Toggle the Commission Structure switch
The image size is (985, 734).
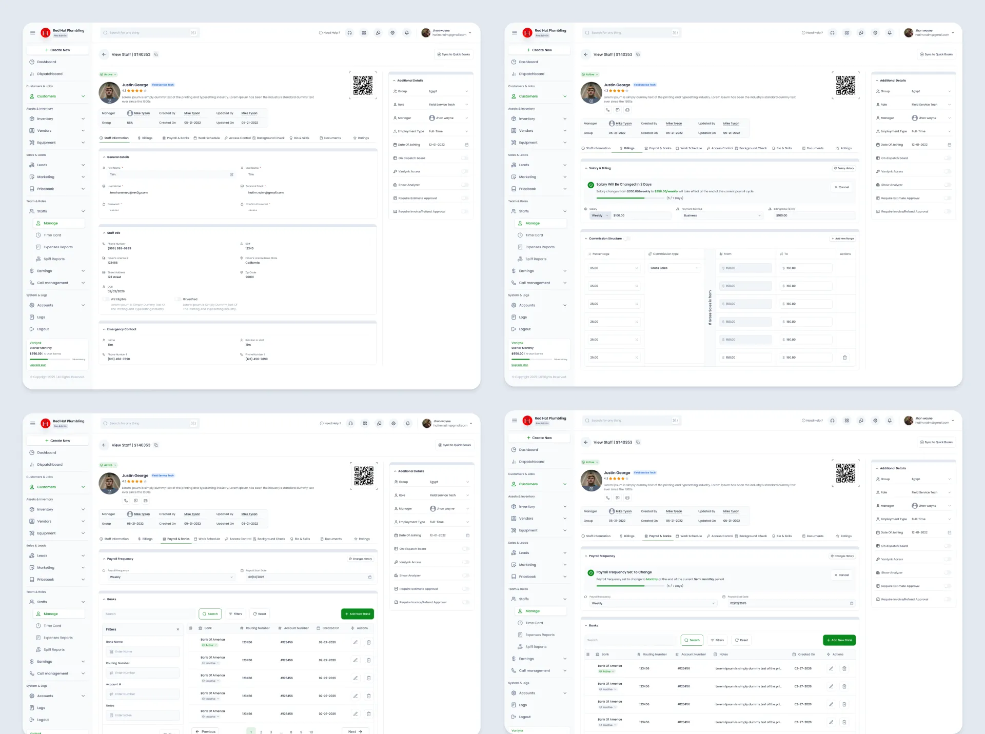tap(627, 239)
